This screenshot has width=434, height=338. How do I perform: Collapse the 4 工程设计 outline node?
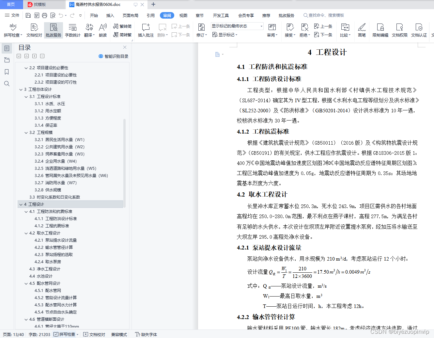[21, 204]
